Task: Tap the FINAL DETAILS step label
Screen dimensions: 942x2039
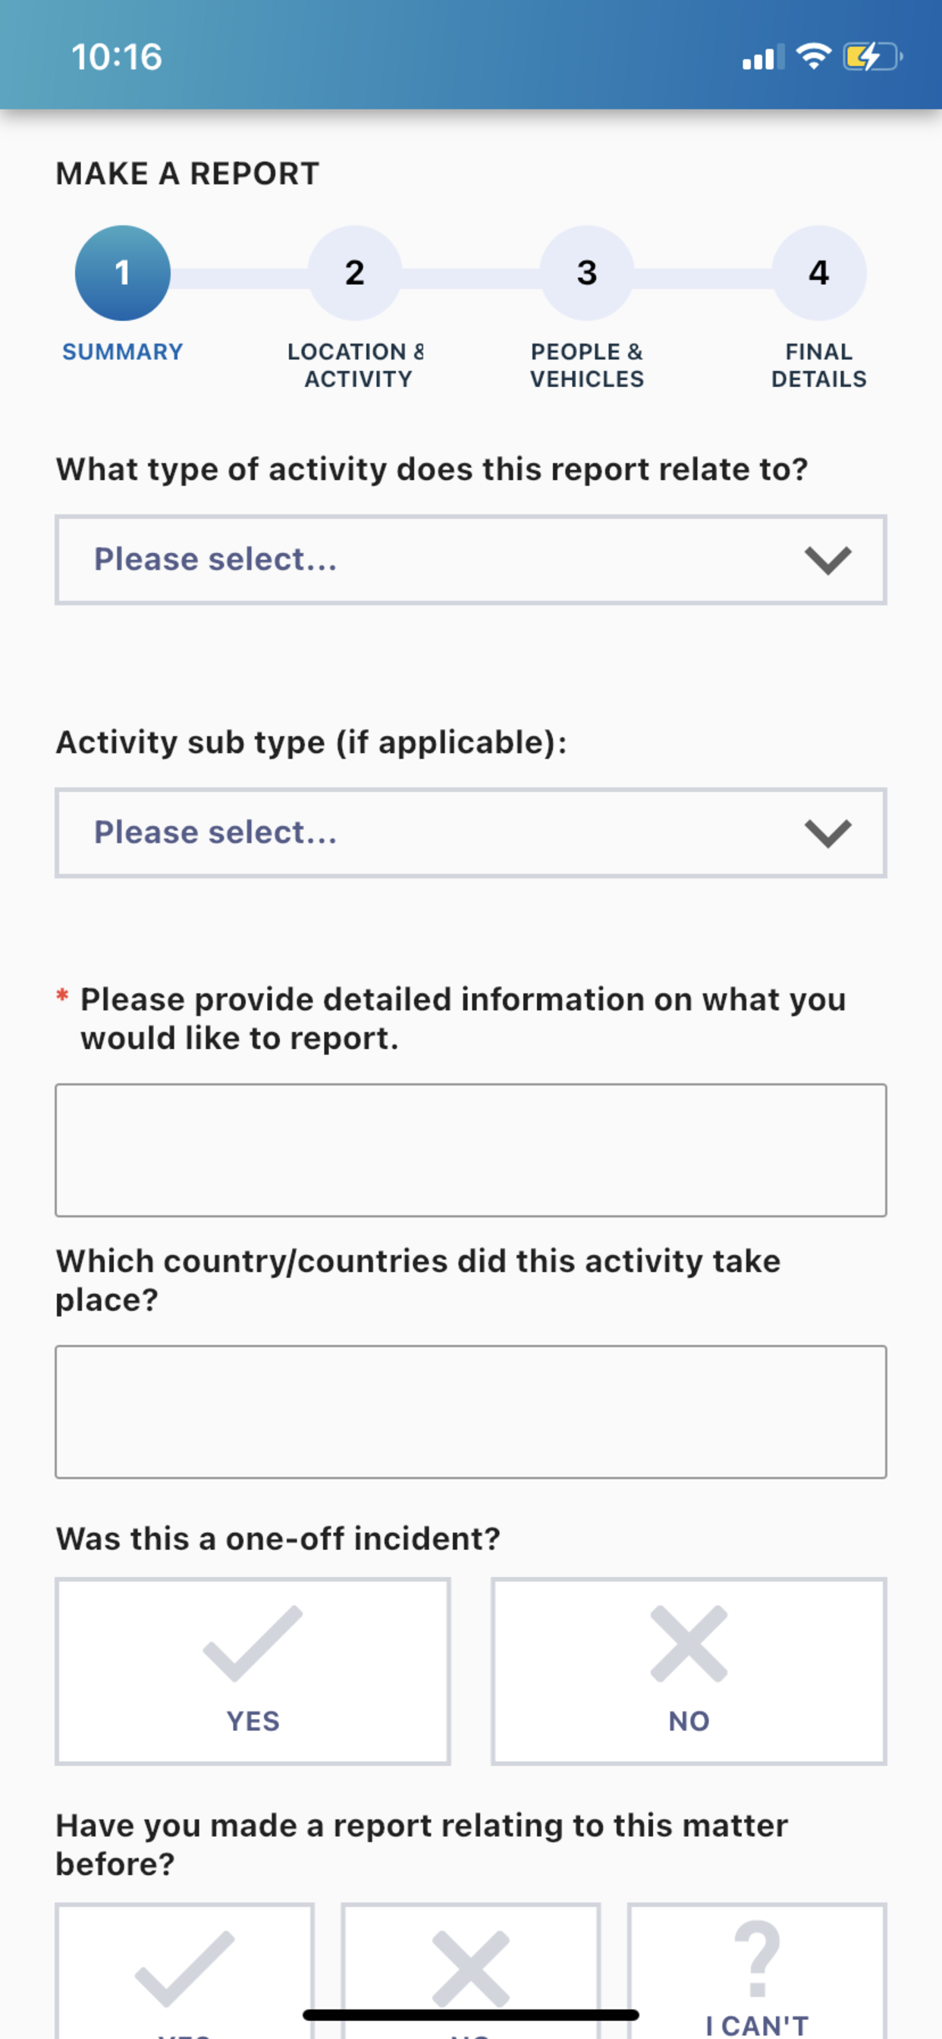Action: click(x=818, y=365)
